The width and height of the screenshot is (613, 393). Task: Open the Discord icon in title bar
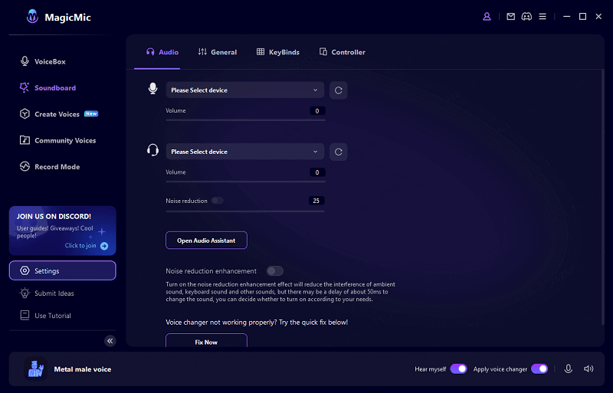(526, 16)
